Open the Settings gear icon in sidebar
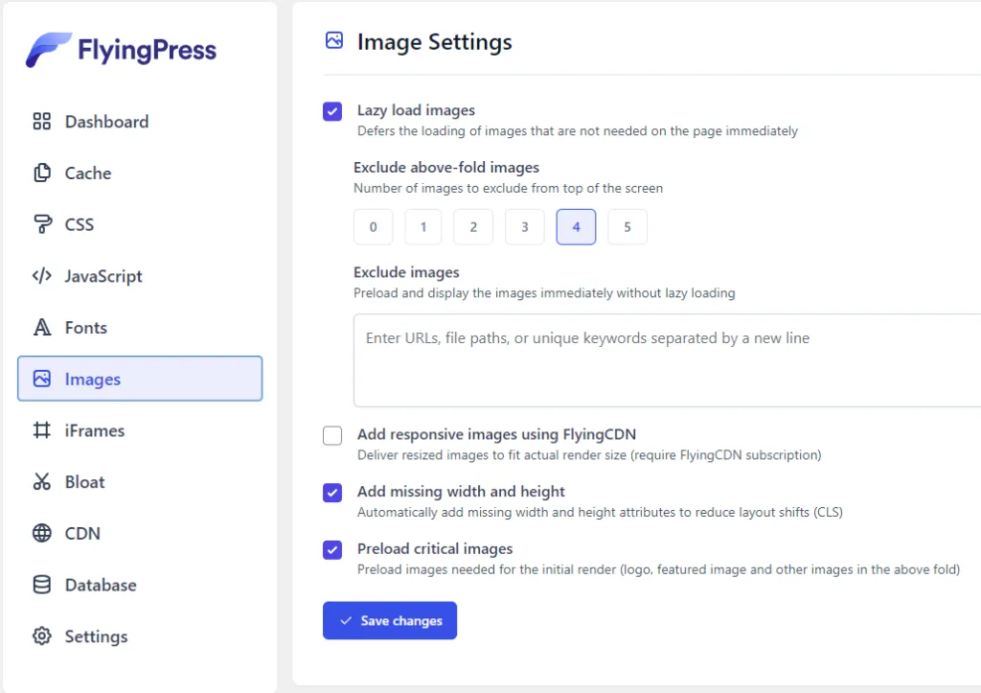The height and width of the screenshot is (693, 981). (41, 636)
